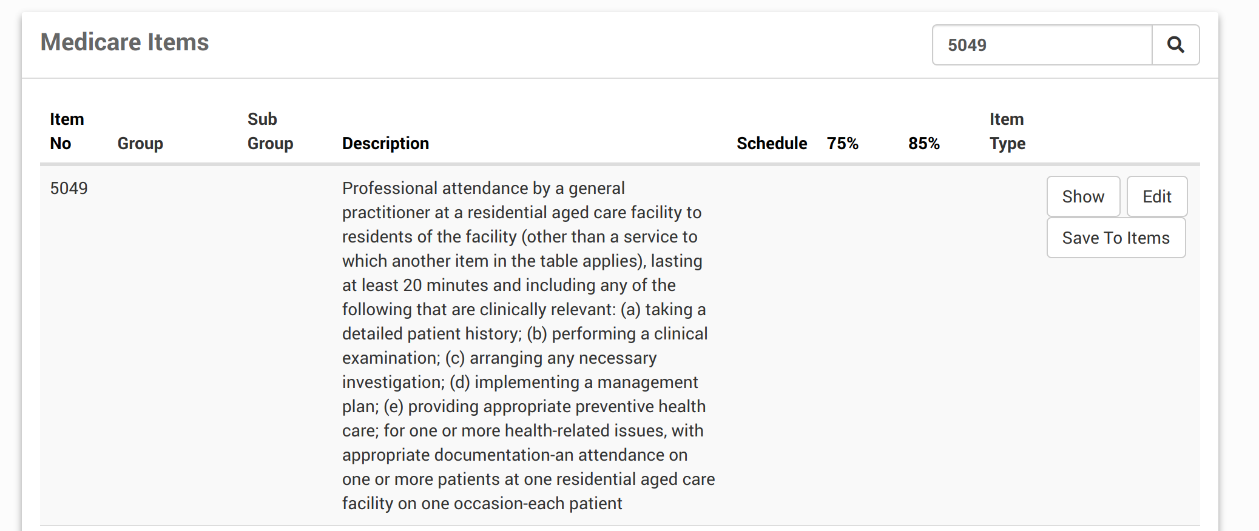Click the line 'examination; (c) arranging any necessary'
The image size is (1259, 531).
click(x=499, y=358)
